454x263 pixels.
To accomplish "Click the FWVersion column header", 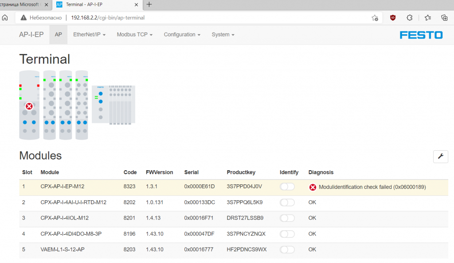I will [x=159, y=172].
